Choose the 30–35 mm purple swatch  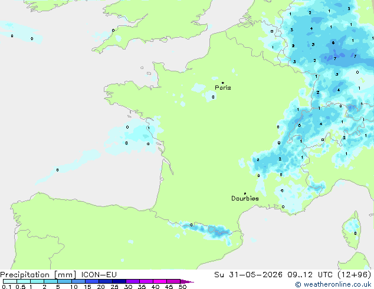tap(133, 281)
